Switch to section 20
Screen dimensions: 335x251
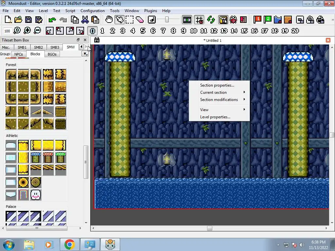click(x=295, y=31)
